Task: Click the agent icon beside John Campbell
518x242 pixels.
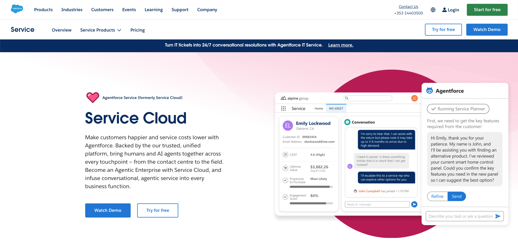Action: tap(355, 191)
